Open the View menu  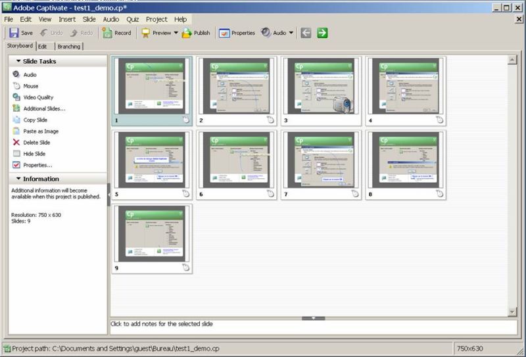coord(45,20)
